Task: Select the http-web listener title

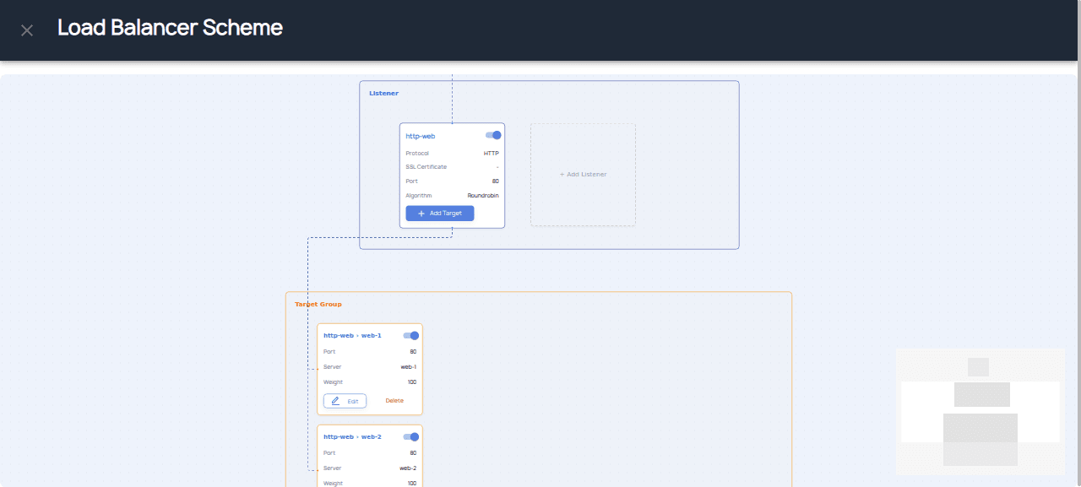Action: (x=421, y=136)
